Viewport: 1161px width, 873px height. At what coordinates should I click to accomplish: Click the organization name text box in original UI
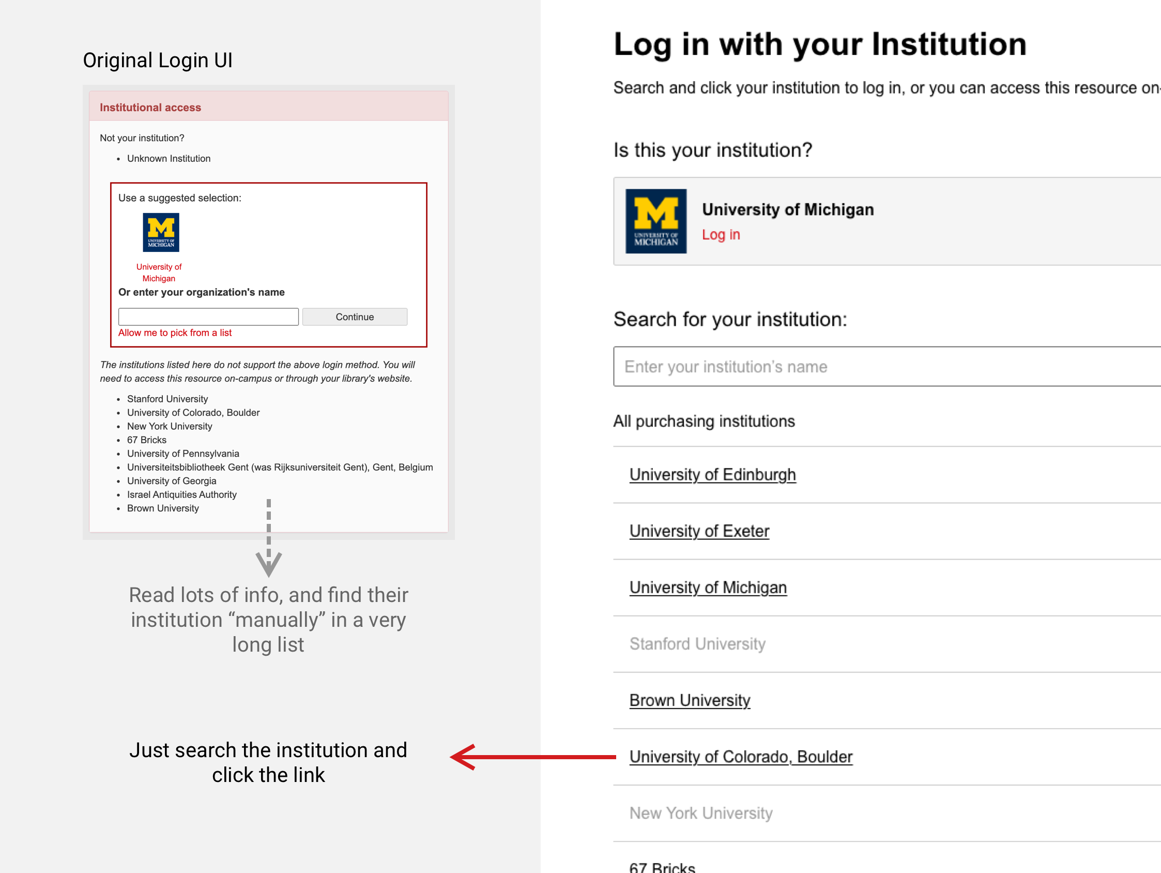coord(208,317)
